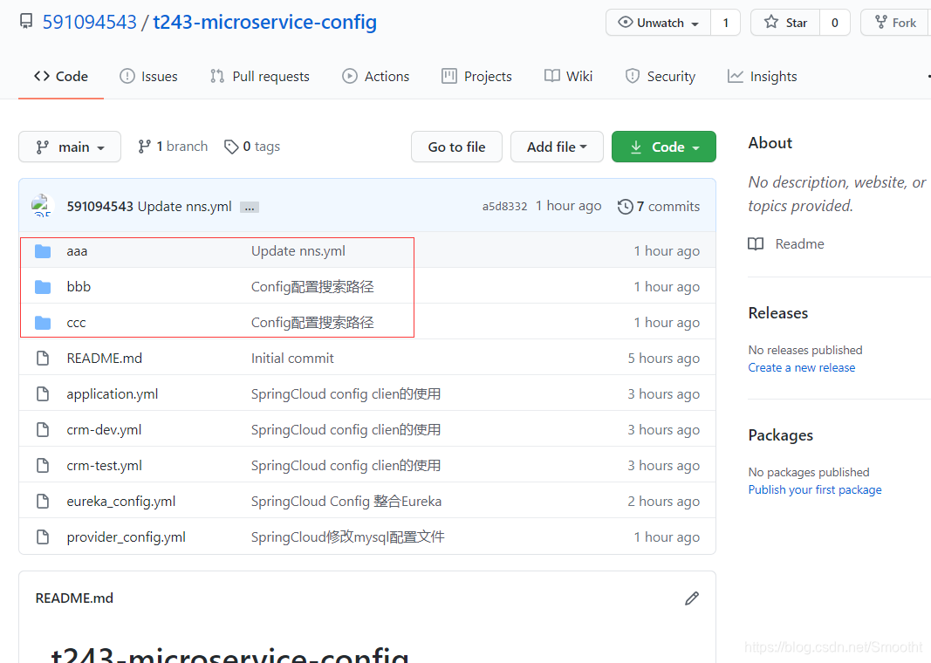The image size is (931, 663).
Task: Open the crm-test.yml file
Action: 105,465
